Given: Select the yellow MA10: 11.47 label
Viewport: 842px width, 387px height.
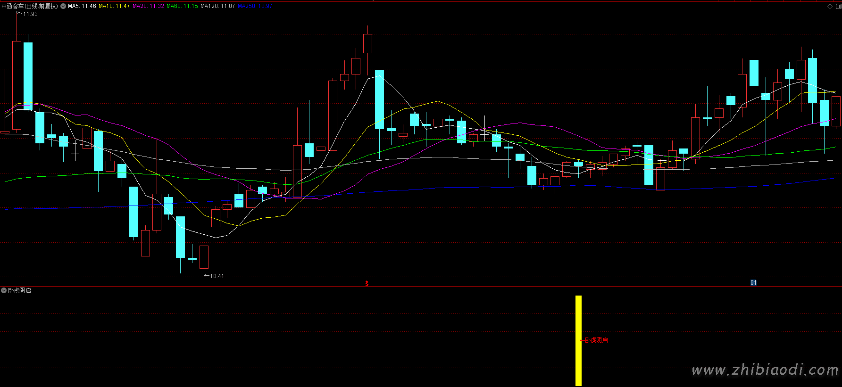Looking at the screenshot, I should point(114,6).
